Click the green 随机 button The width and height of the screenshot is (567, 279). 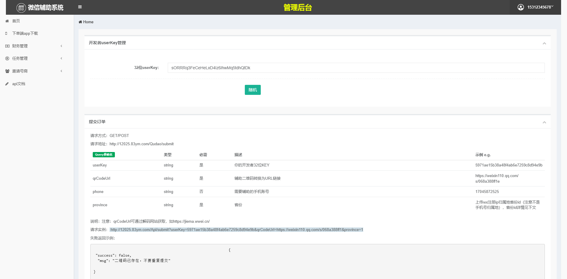coord(253,90)
